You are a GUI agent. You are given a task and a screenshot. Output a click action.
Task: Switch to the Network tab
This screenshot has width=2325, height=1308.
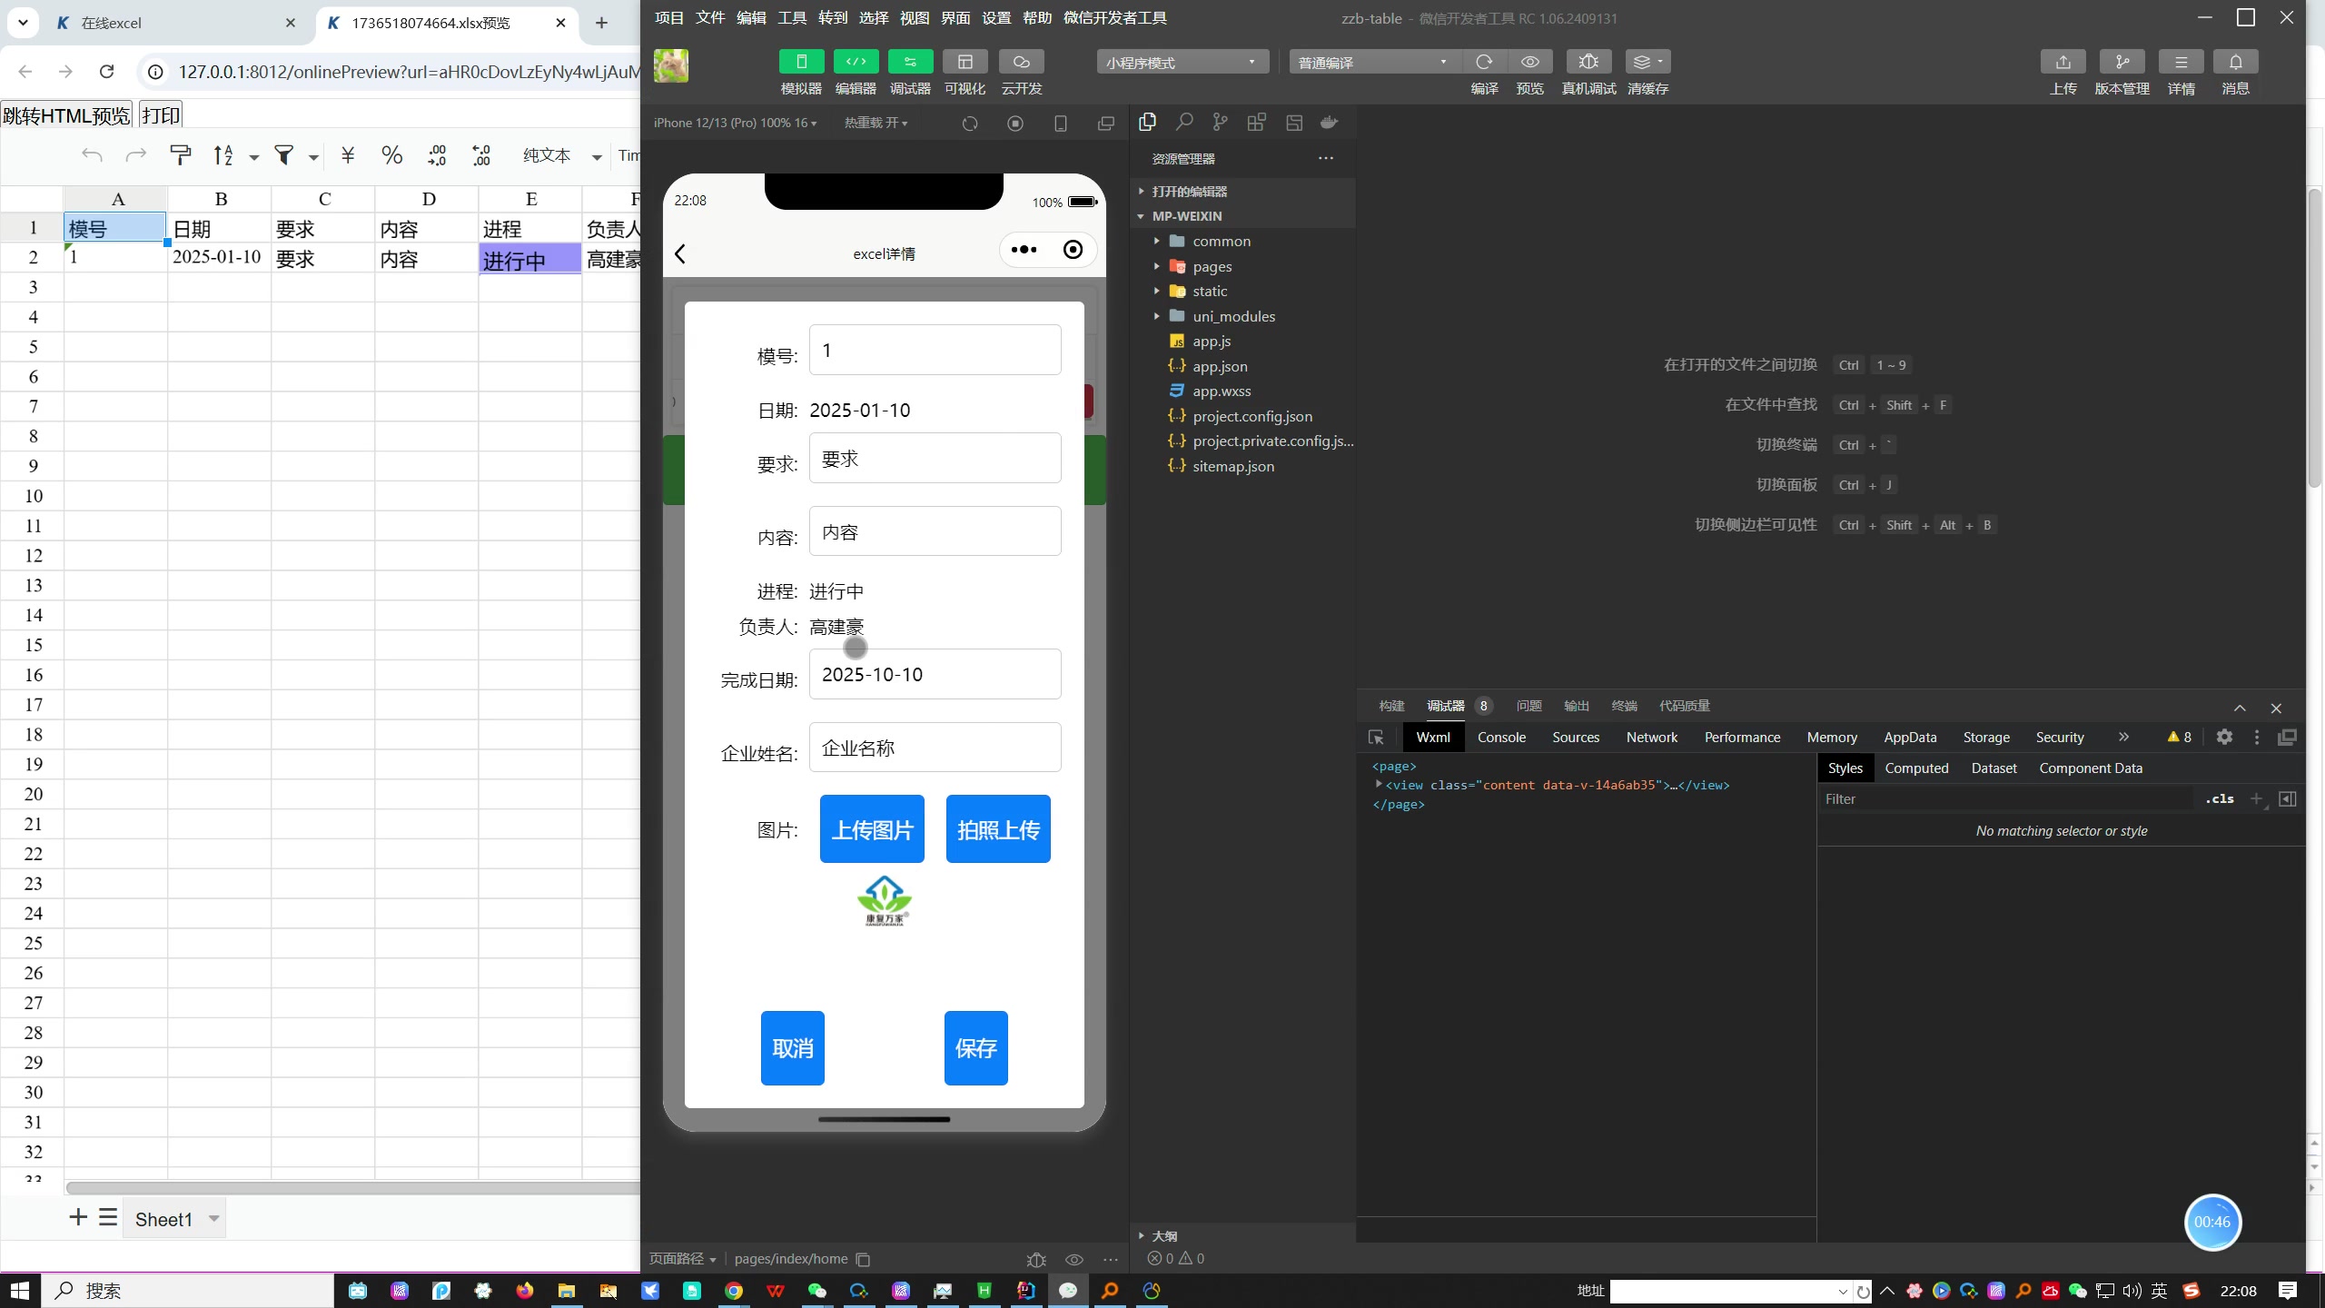1651,737
